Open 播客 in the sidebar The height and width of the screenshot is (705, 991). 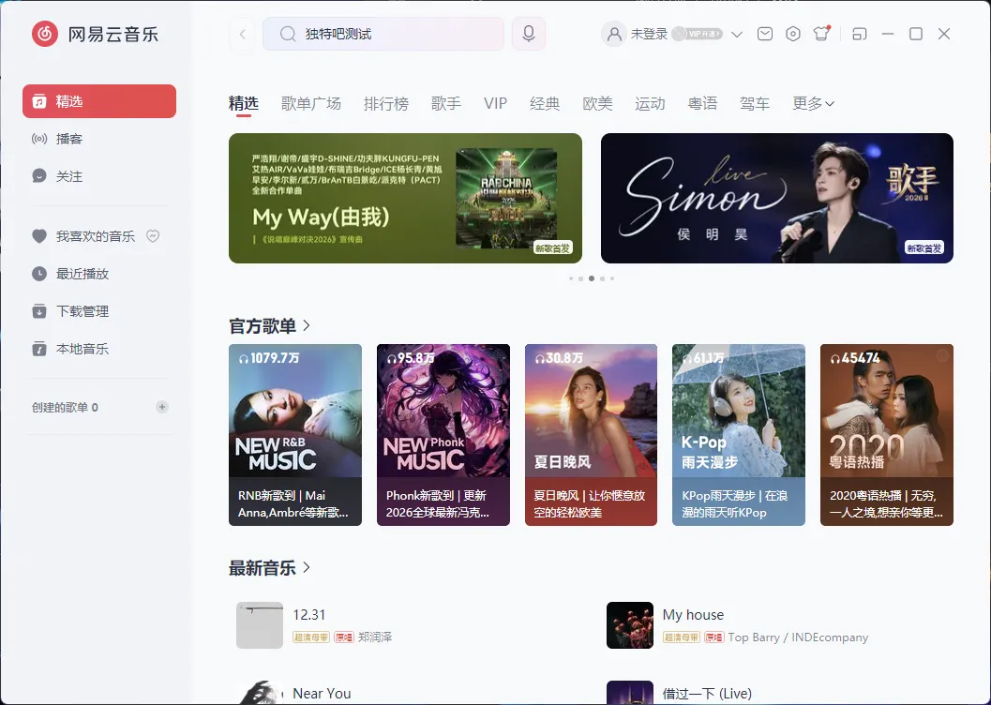coord(99,139)
